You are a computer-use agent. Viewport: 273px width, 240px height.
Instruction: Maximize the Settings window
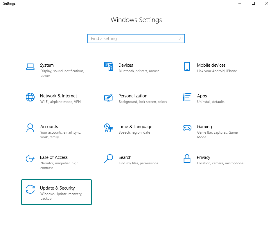253,3
